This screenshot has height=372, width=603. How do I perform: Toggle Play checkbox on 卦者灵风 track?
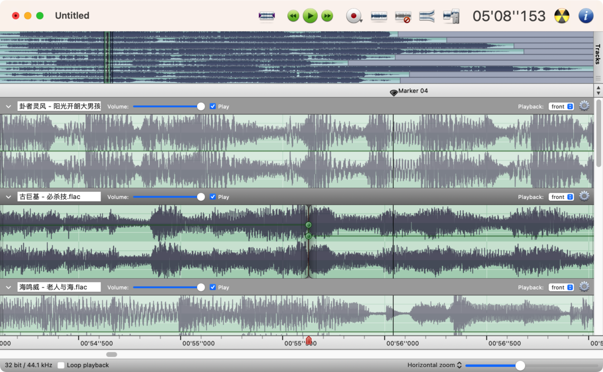point(213,106)
